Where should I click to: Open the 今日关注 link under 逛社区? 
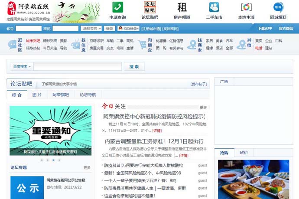pyautogui.click(x=50, y=48)
